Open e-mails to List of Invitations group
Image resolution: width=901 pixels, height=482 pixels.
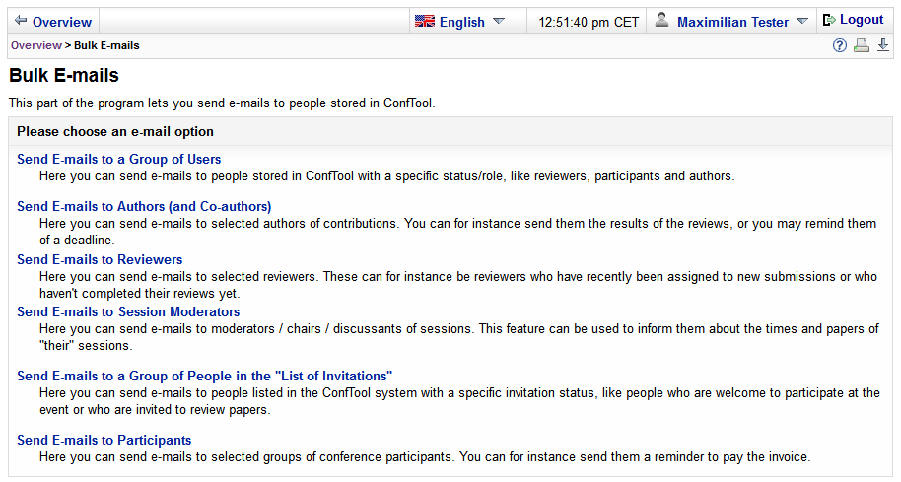[x=205, y=377]
